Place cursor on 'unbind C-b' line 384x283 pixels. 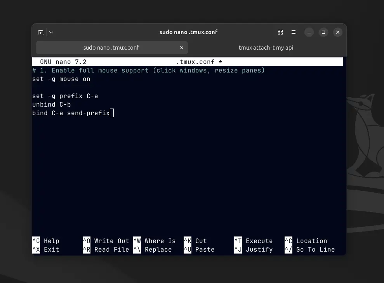[51, 104]
